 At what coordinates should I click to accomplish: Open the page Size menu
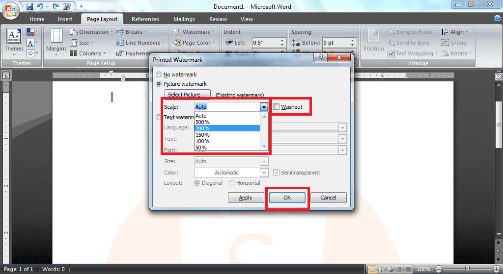[x=82, y=43]
